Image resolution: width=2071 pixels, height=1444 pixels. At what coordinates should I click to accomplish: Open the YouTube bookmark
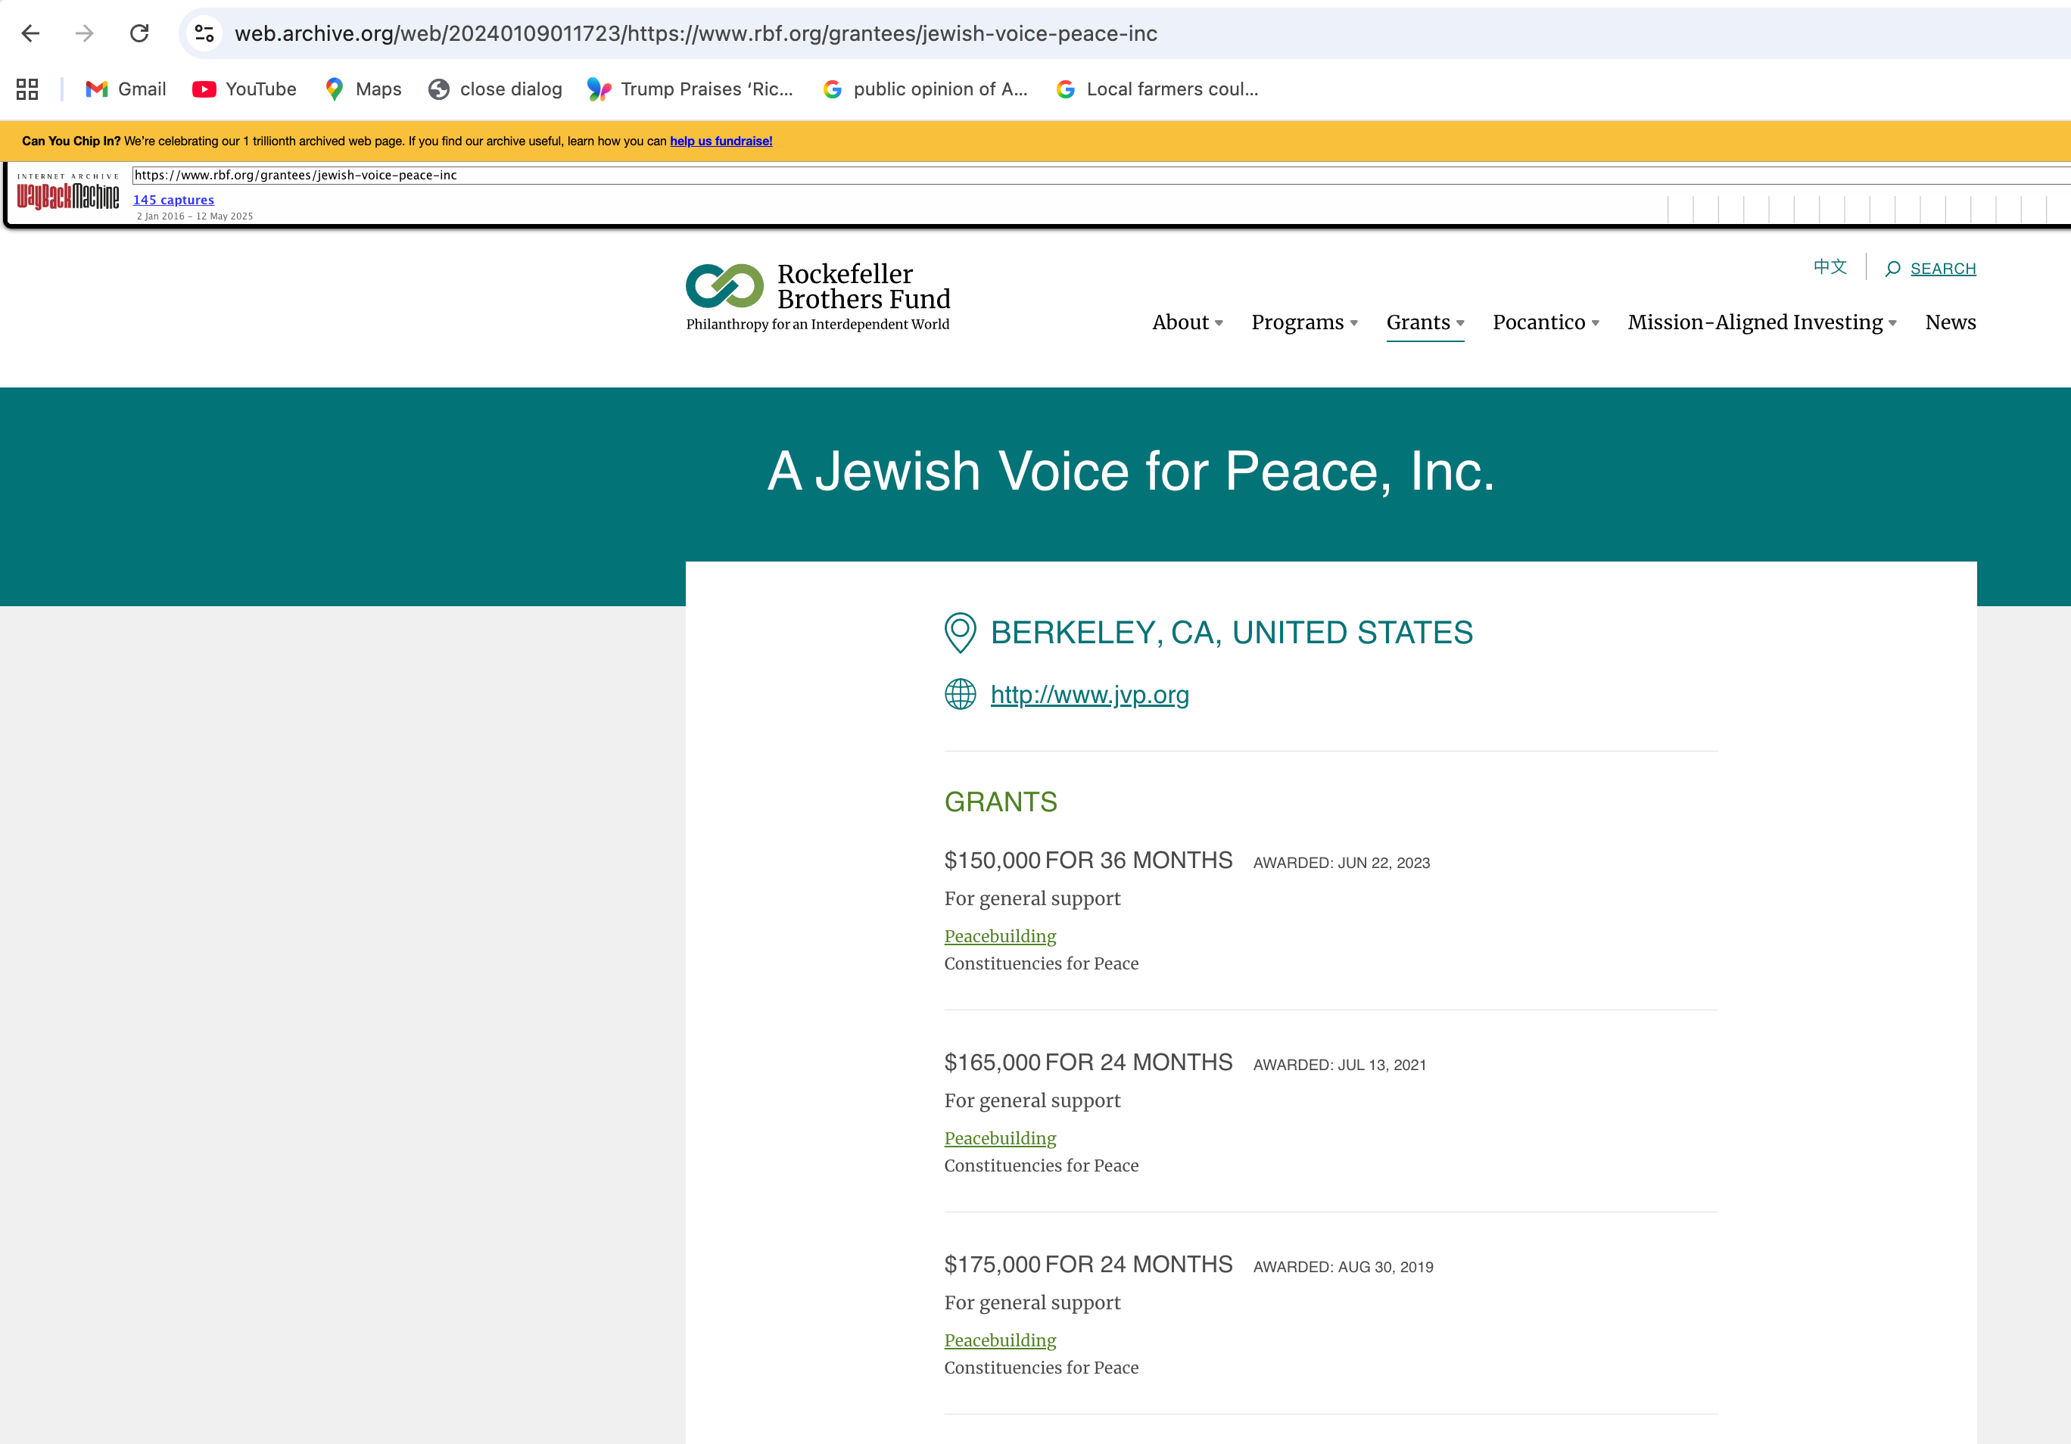tap(244, 89)
